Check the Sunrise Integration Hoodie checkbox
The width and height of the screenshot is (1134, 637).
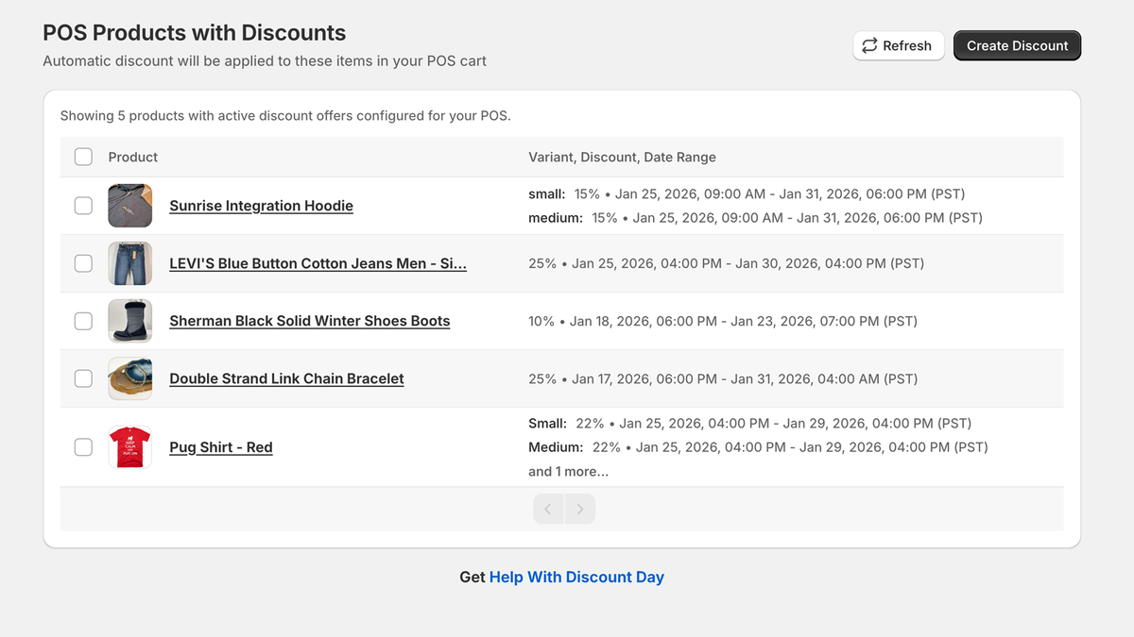coord(83,206)
